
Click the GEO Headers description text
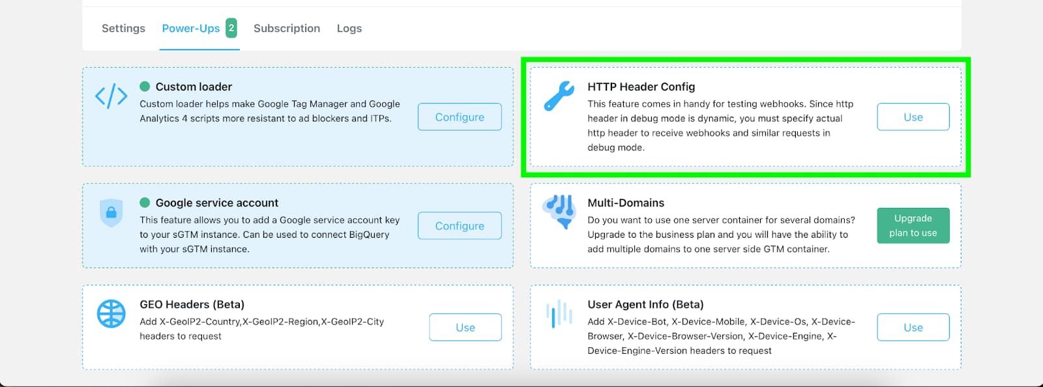(262, 328)
